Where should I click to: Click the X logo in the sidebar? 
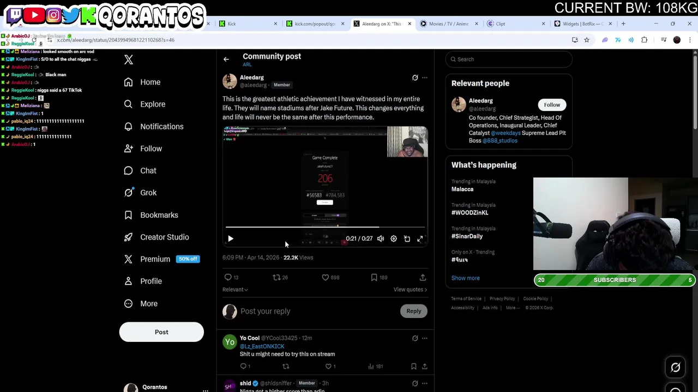129,59
